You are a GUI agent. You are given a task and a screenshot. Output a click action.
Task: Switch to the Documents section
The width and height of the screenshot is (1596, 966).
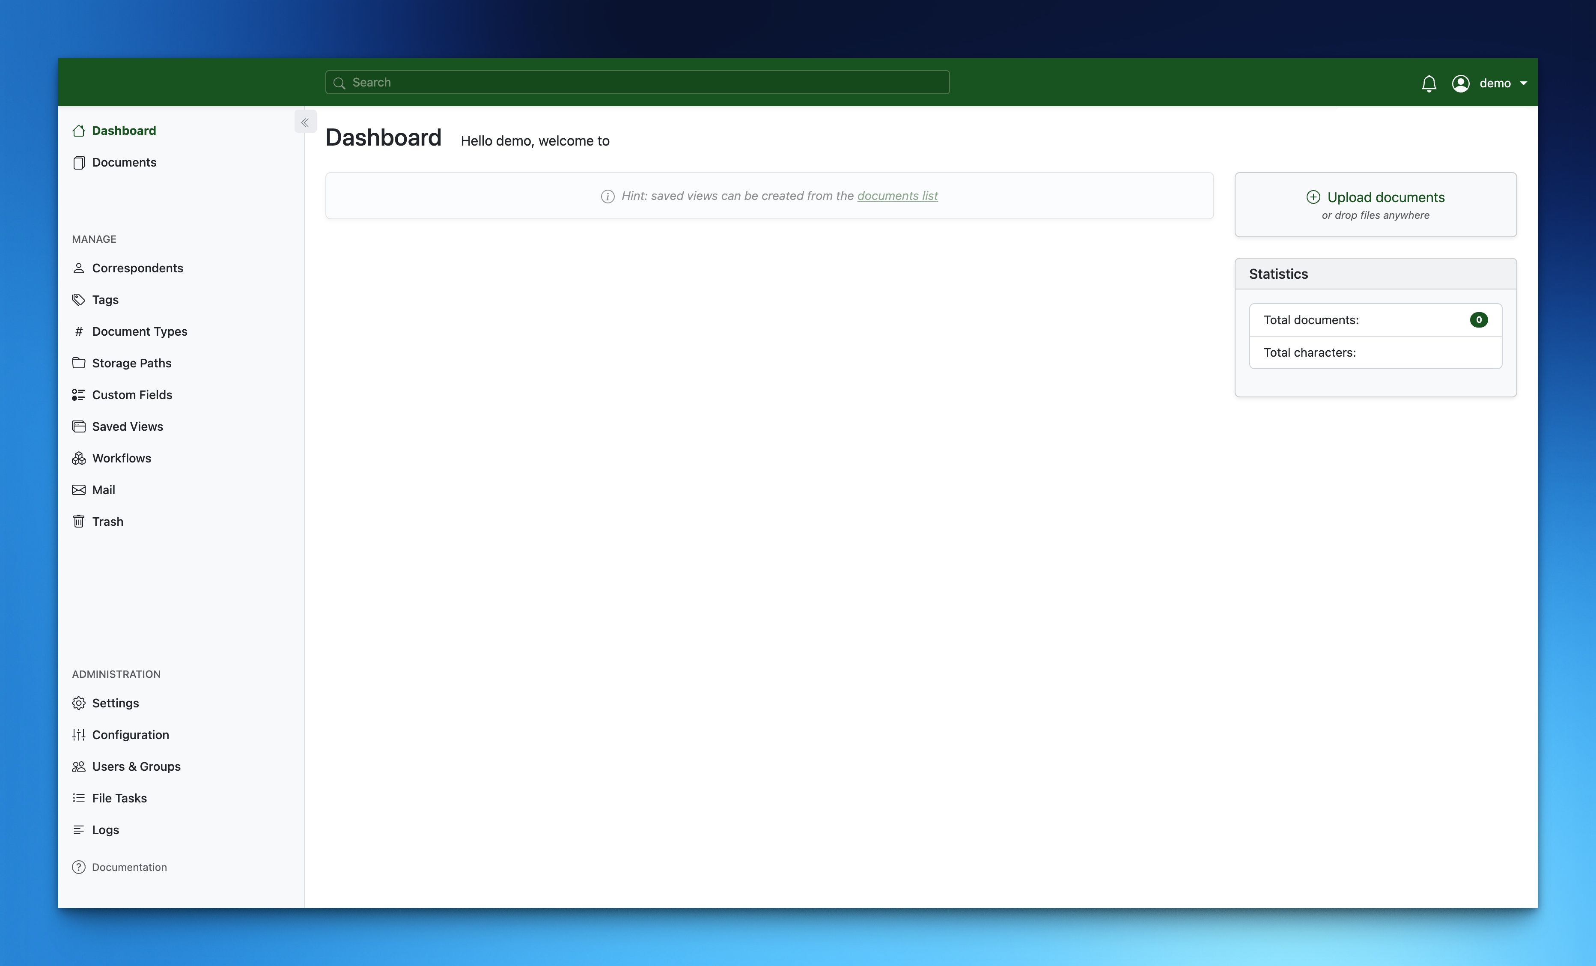click(x=124, y=162)
